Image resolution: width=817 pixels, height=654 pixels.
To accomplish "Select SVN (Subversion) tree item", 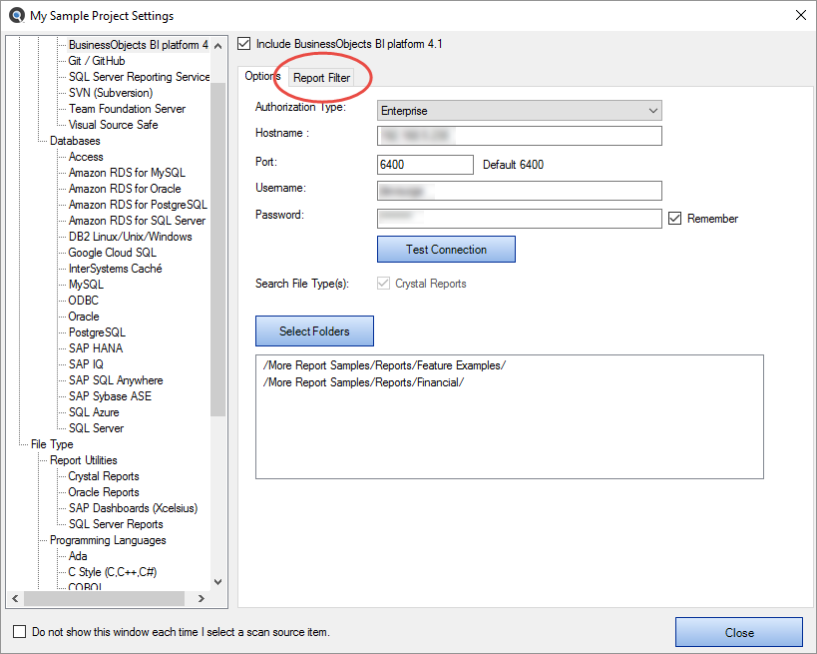I will click(x=111, y=93).
